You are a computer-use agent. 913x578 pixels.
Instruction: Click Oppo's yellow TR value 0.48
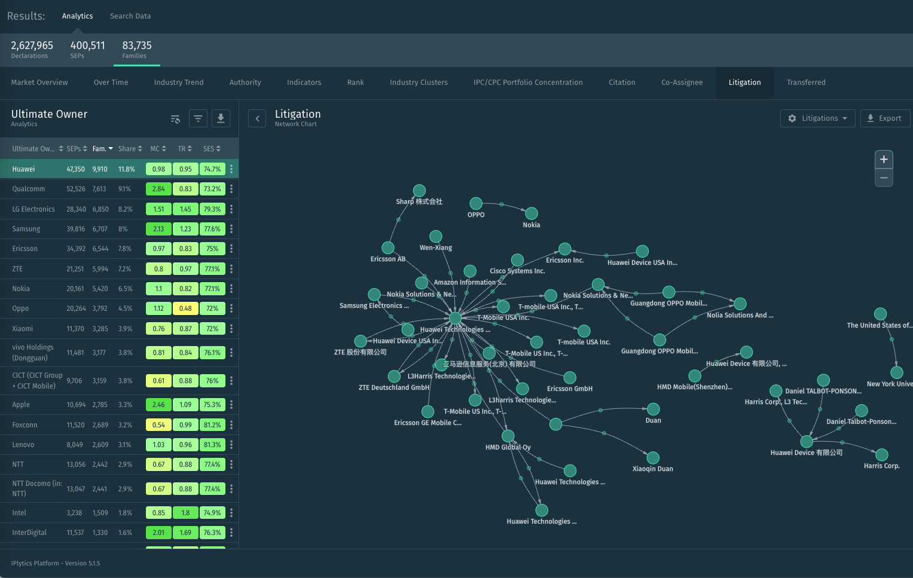[x=186, y=308]
